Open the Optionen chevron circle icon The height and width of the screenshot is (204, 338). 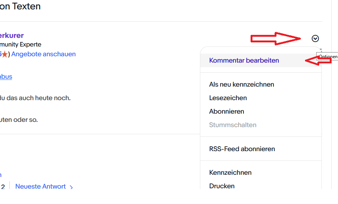[x=315, y=39]
